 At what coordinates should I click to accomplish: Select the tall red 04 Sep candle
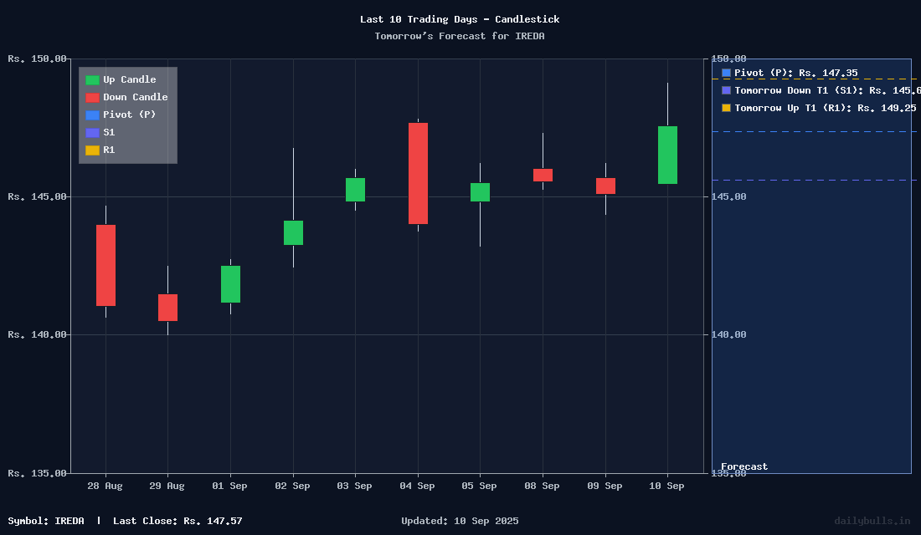tap(418, 173)
